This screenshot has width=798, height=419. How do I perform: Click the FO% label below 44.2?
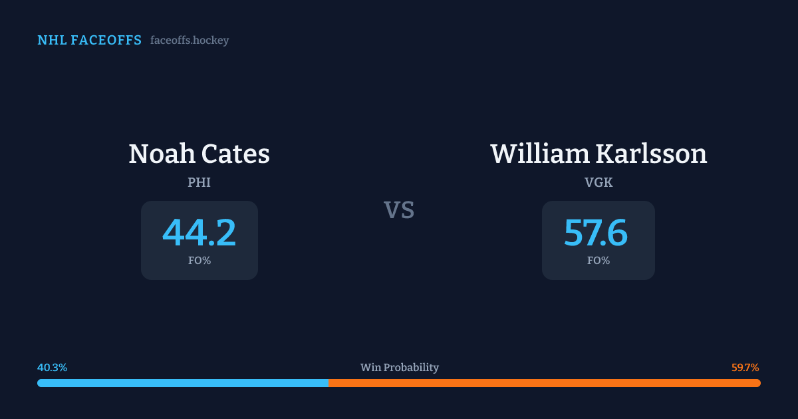[199, 261]
